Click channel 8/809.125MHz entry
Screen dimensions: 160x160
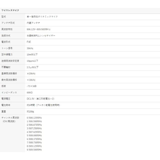tap(34, 146)
